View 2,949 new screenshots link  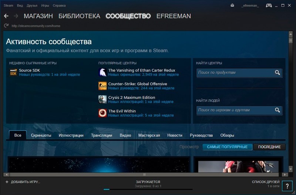[x=144, y=75]
